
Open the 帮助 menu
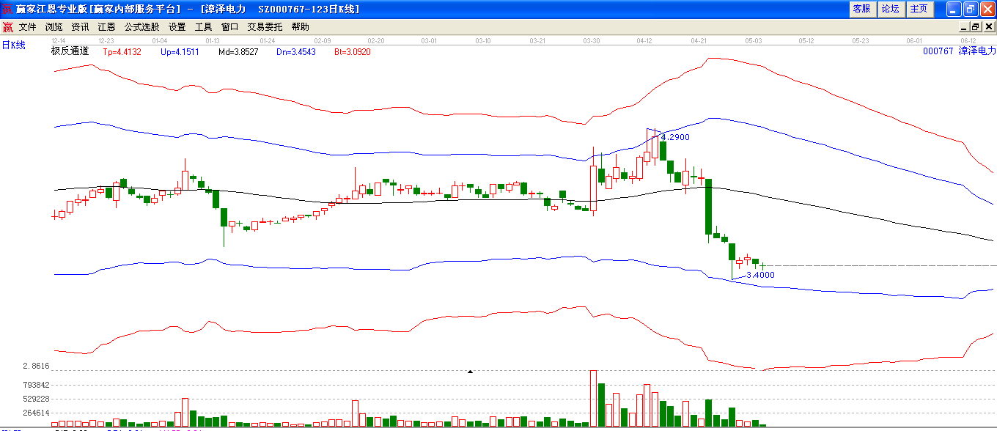(301, 27)
